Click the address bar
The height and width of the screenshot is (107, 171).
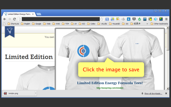coord(61,19)
